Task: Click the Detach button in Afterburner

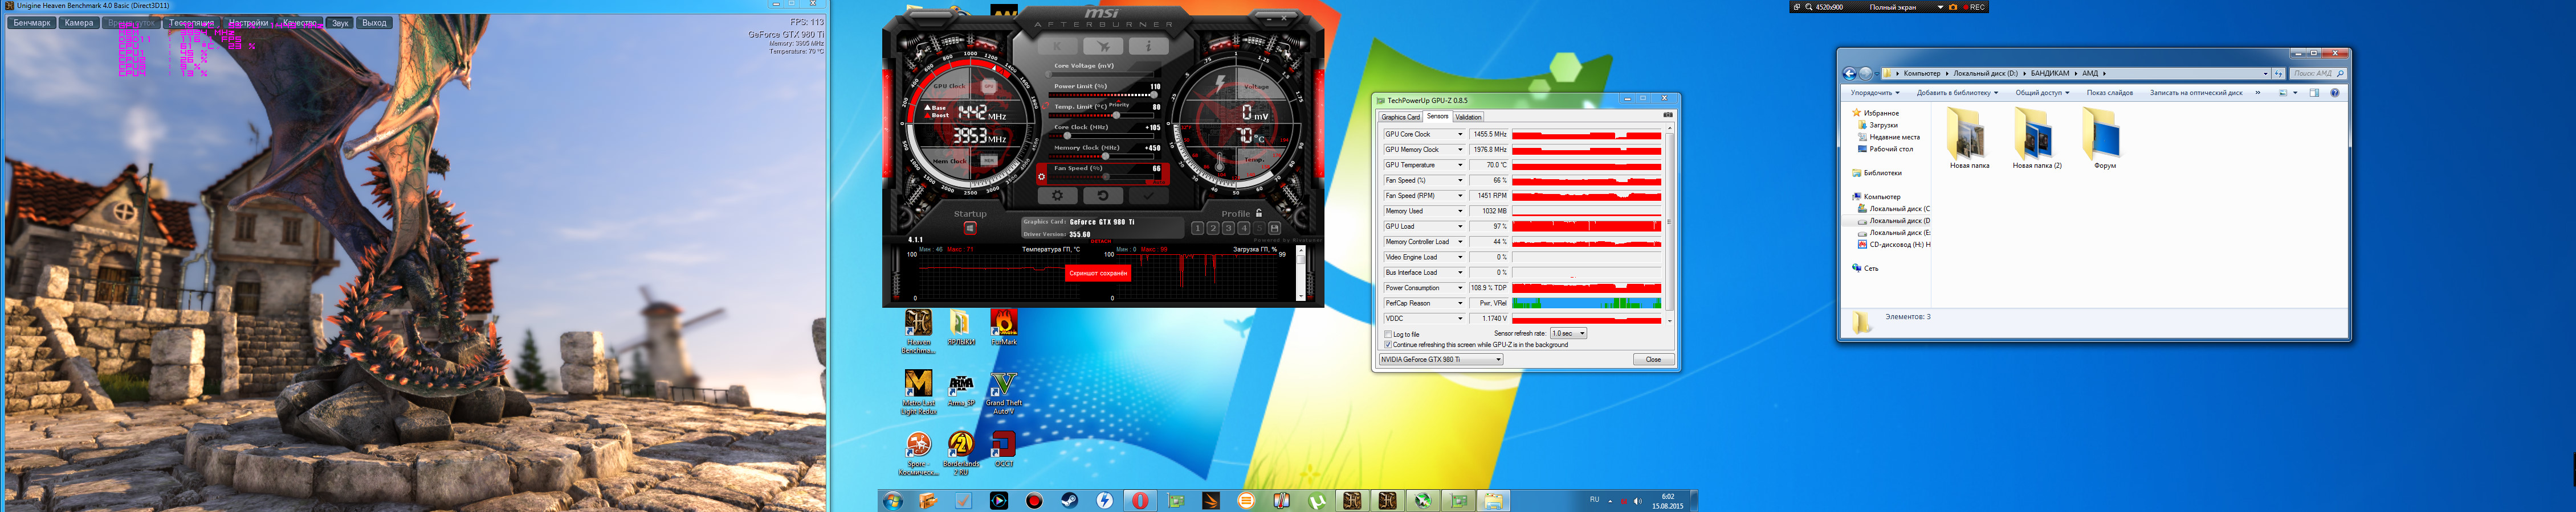Action: [x=1100, y=241]
